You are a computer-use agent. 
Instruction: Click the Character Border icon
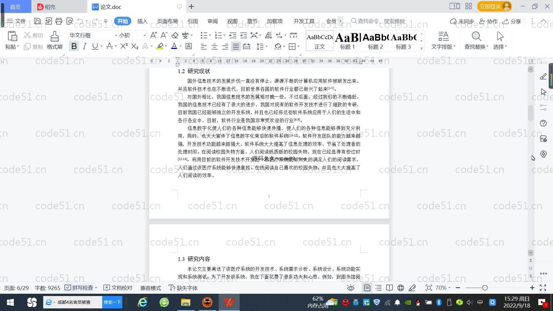(189, 46)
